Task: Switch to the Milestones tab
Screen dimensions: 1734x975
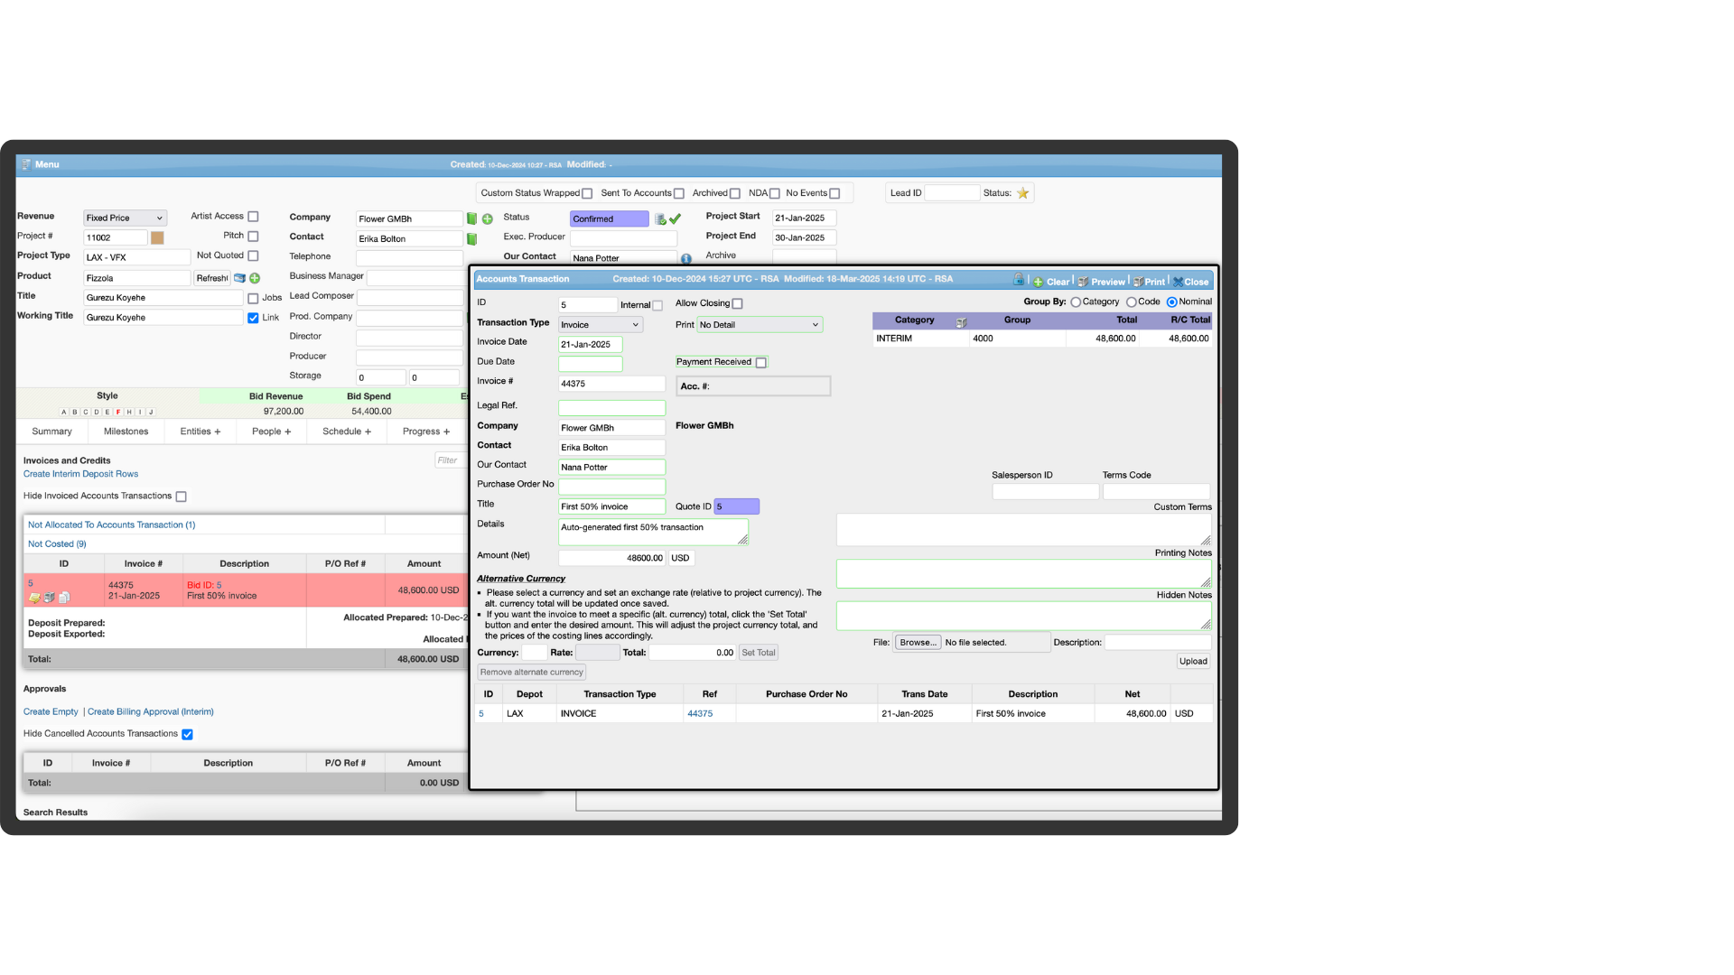Action: pyautogui.click(x=126, y=432)
